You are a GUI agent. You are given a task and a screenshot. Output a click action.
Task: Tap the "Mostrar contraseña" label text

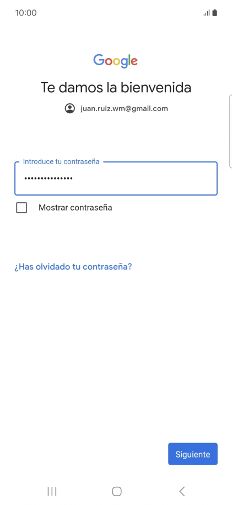coord(75,208)
